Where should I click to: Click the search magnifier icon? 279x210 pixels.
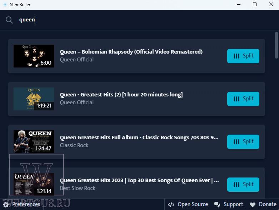(x=9, y=20)
